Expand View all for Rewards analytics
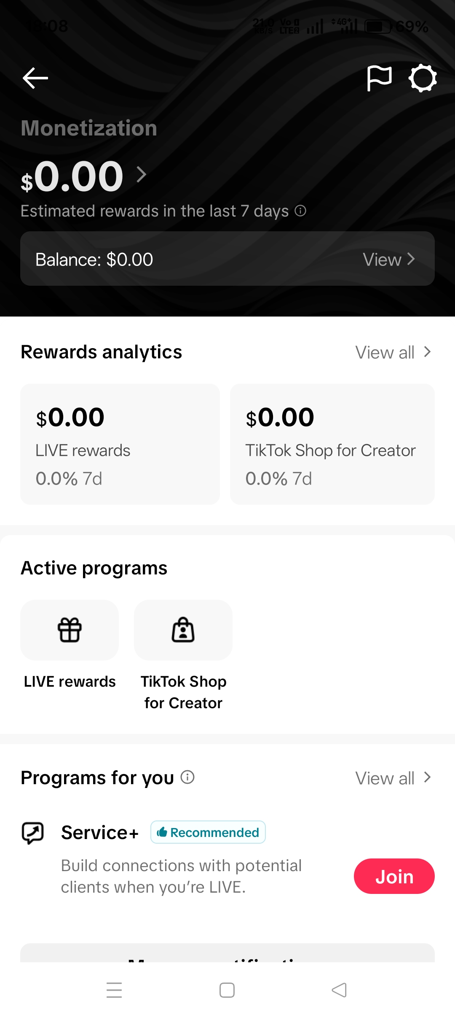455x1018 pixels. (x=393, y=352)
